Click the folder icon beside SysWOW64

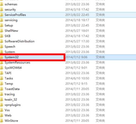2,68
